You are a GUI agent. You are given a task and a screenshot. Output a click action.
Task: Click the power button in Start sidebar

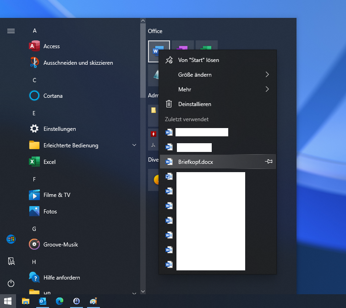(11, 283)
